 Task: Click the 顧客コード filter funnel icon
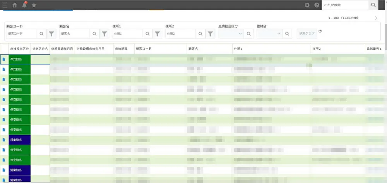coord(51,34)
